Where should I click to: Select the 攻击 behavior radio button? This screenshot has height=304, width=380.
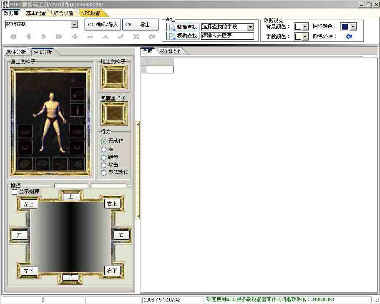pyautogui.click(x=104, y=165)
